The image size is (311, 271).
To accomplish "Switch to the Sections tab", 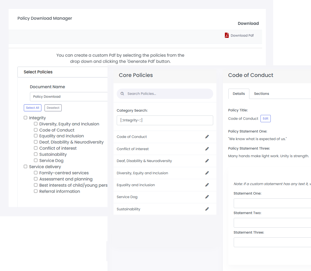I will tap(261, 94).
